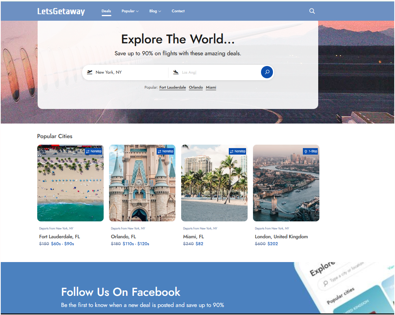Click Departs from New York above Fort Lauderdale
Viewport: 395px width, 315px height.
[56, 228]
